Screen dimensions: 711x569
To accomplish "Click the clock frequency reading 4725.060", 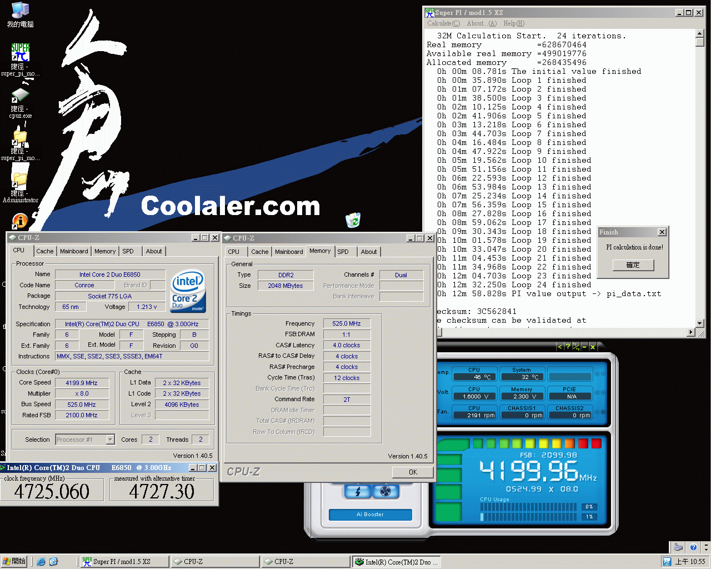I will coord(52,491).
